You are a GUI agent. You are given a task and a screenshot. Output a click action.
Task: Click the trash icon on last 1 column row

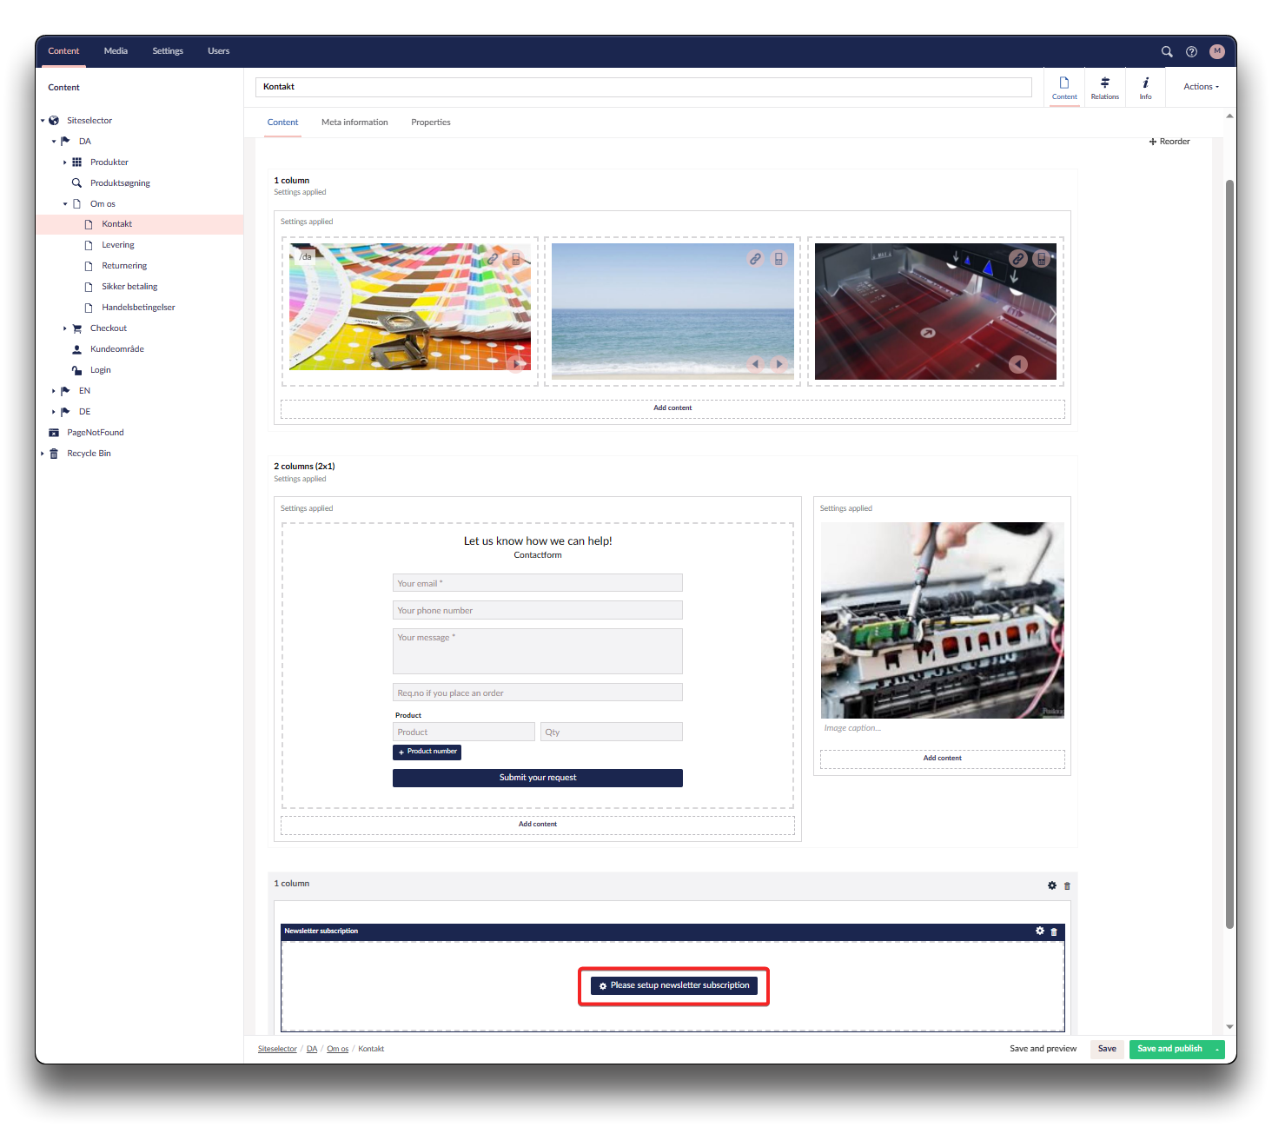point(1067,886)
